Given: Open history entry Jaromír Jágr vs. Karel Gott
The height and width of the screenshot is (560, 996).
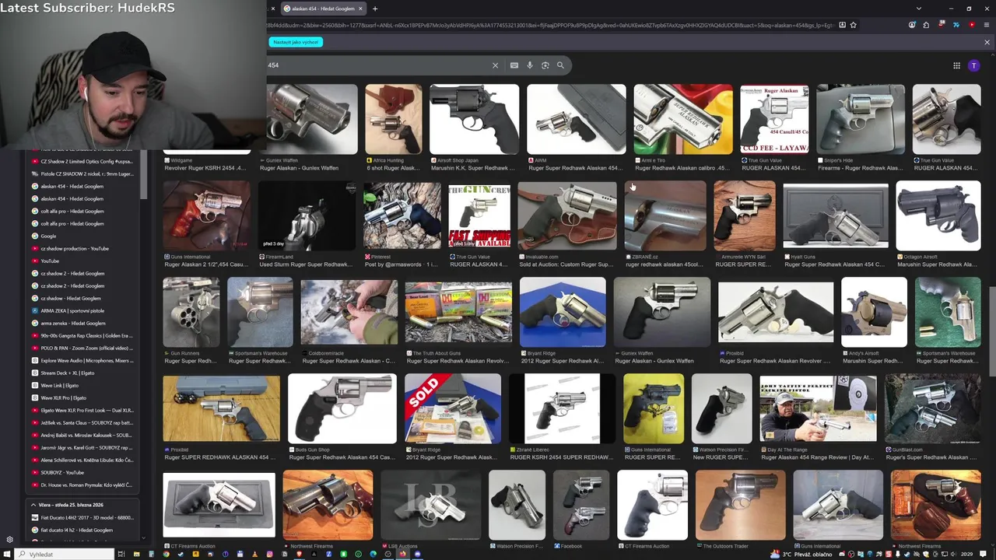Looking at the screenshot, I should pyautogui.click(x=82, y=447).
